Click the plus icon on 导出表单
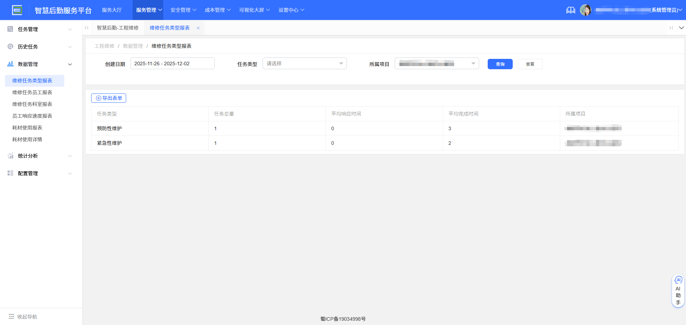This screenshot has width=686, height=325. tap(98, 98)
